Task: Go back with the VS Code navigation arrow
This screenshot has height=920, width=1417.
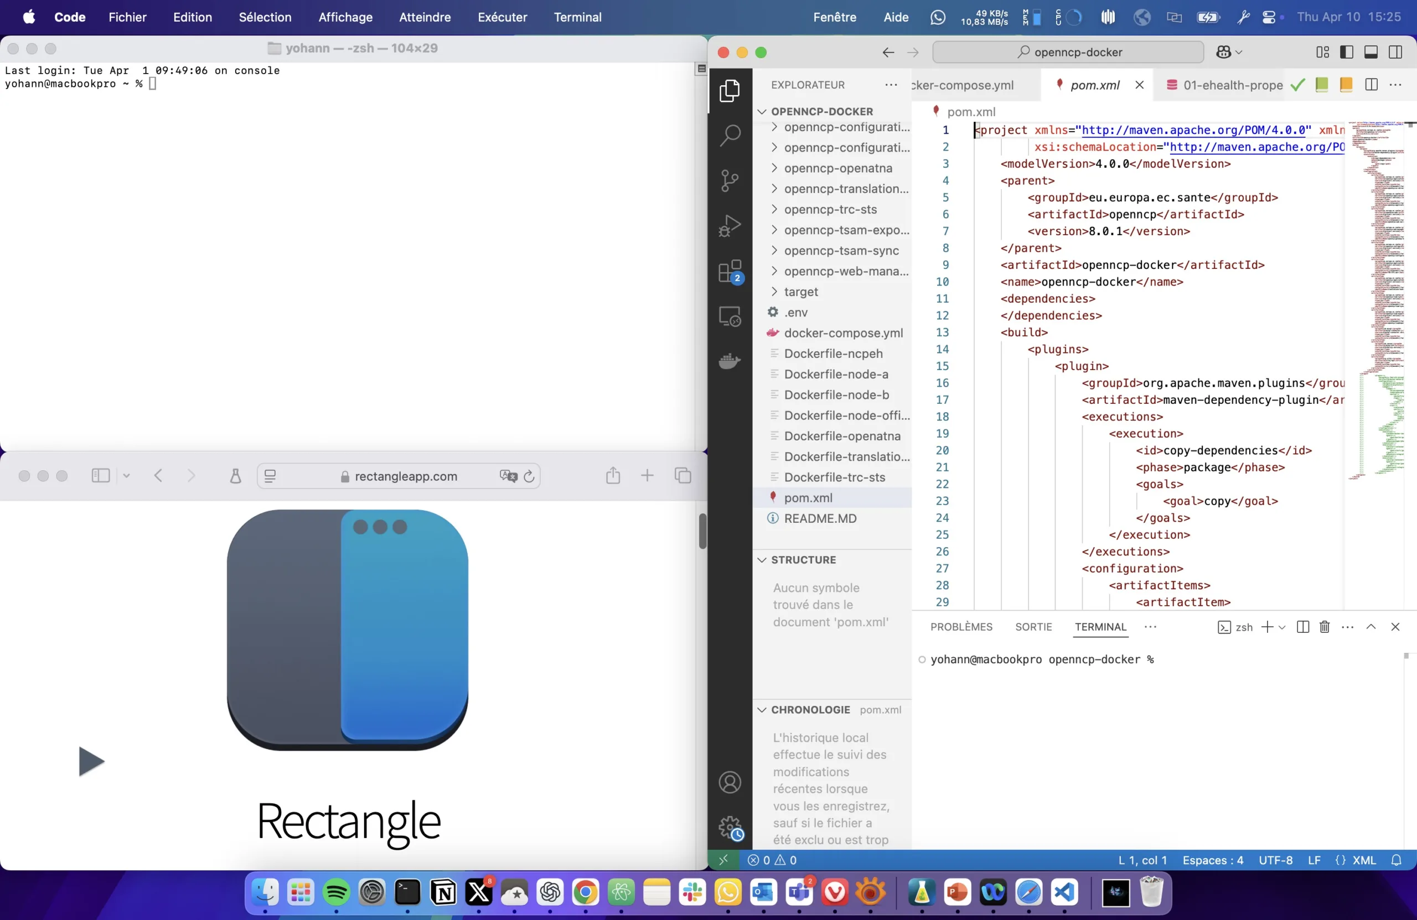Action: tap(888, 53)
